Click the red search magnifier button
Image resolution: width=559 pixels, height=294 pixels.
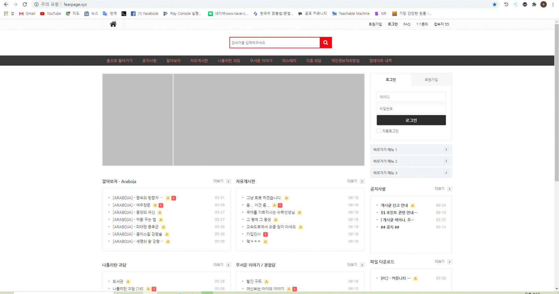[326, 42]
